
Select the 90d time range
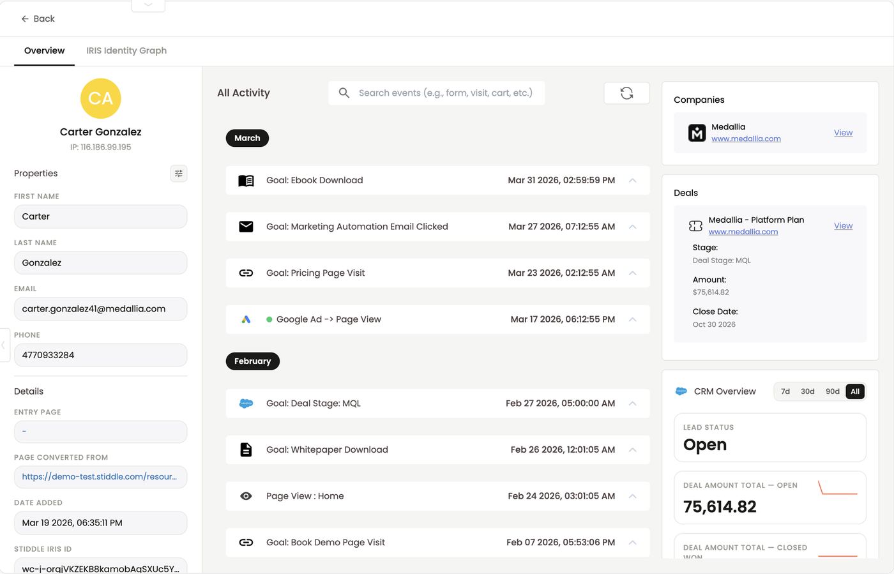pos(833,391)
